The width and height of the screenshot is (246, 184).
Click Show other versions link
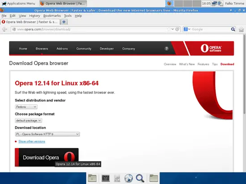32,141
